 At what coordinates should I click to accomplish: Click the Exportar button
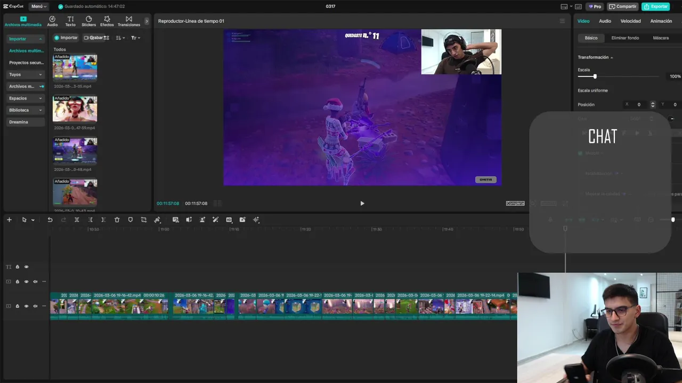[x=656, y=6]
